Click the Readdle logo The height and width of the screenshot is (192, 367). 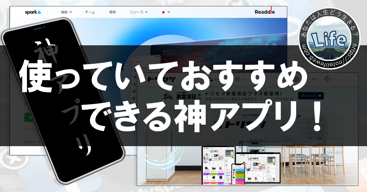click(x=264, y=12)
